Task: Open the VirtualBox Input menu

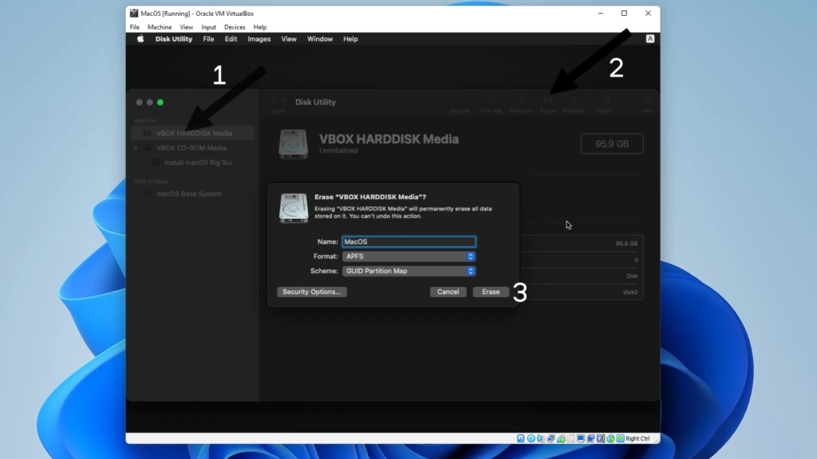Action: (208, 27)
